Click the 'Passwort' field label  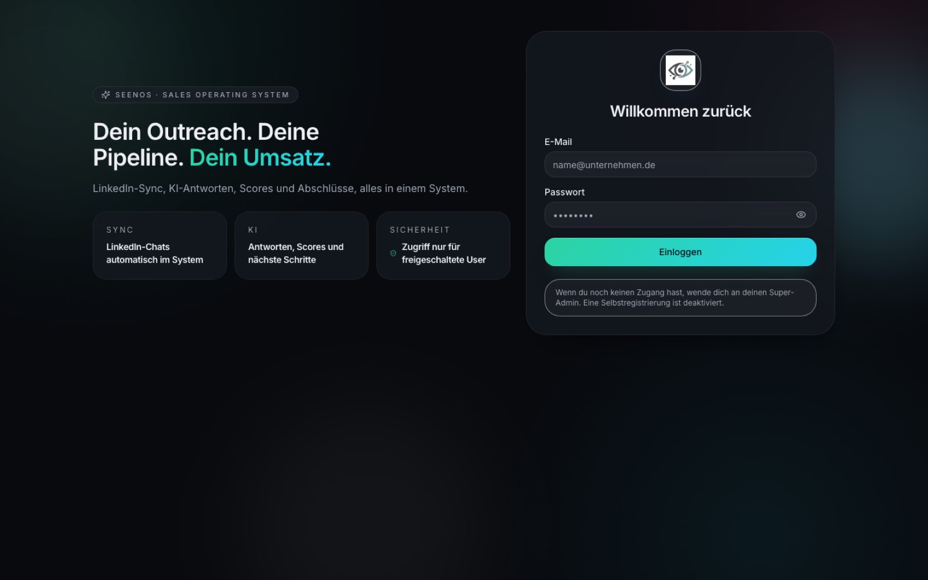(564, 192)
